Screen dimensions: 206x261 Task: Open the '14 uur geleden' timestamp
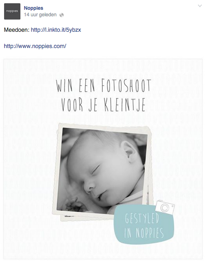point(40,15)
